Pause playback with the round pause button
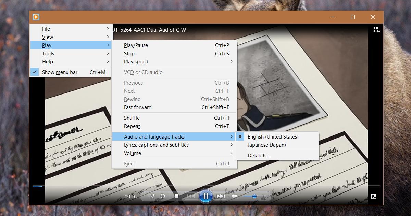 click(206, 196)
